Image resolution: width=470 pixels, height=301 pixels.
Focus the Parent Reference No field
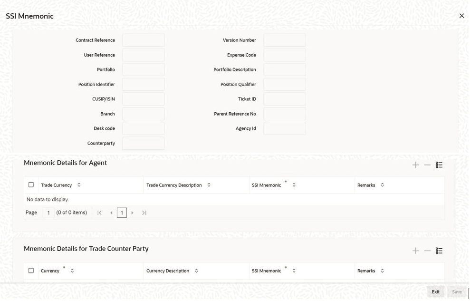(285, 114)
